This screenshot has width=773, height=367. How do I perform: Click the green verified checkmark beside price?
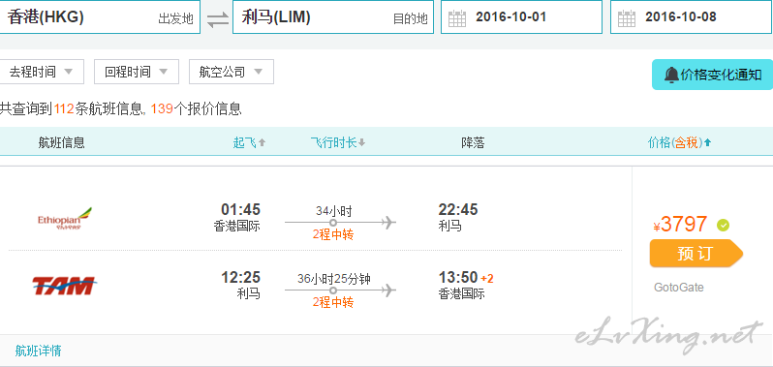(x=724, y=225)
